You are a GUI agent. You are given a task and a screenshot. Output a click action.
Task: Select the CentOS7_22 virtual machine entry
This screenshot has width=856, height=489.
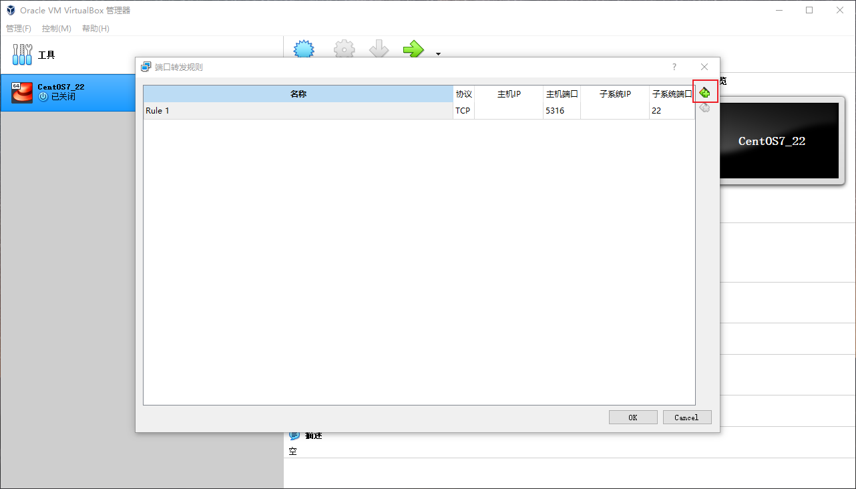(142, 92)
